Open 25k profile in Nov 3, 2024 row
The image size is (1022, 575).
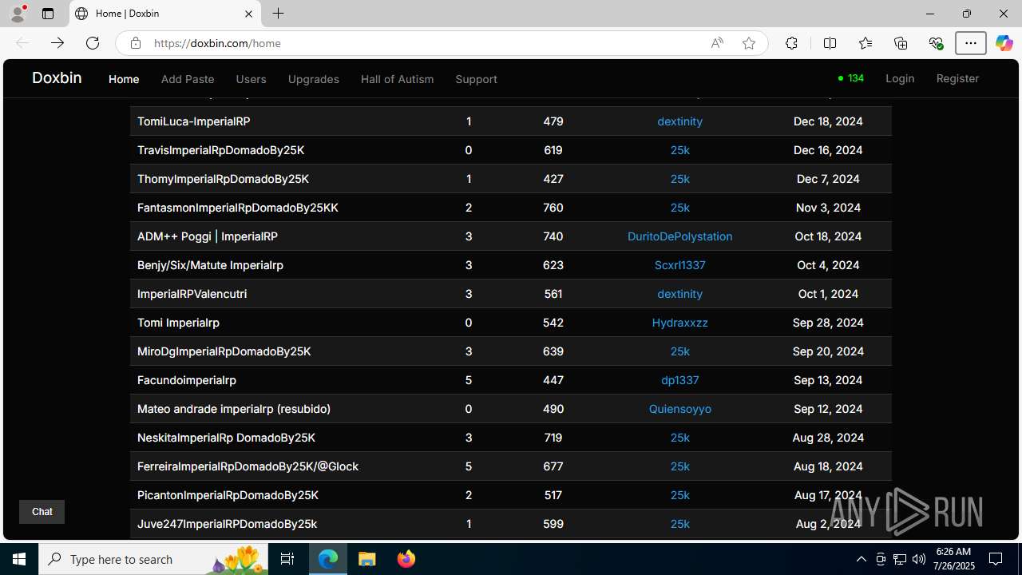pyautogui.click(x=679, y=208)
